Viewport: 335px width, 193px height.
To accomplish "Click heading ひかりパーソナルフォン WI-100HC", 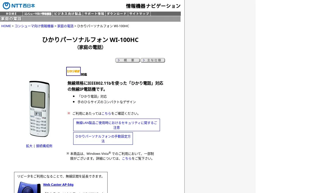I will point(90,40).
